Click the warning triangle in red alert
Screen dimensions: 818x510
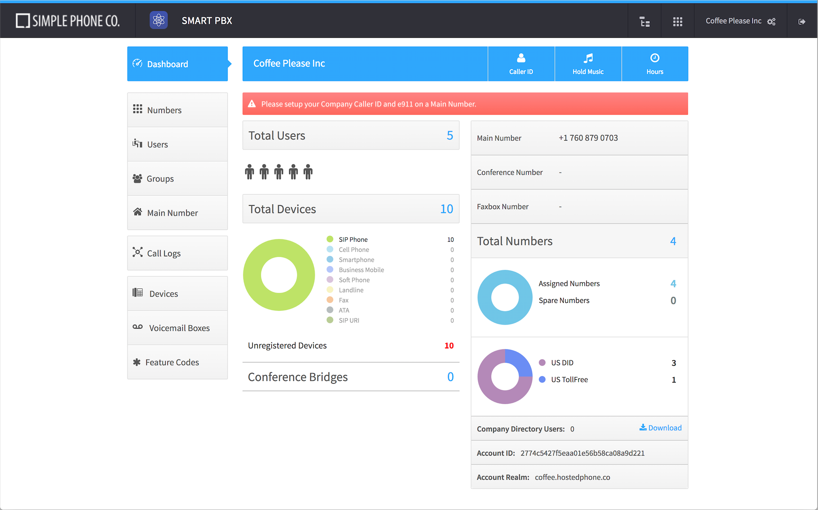pyautogui.click(x=252, y=104)
